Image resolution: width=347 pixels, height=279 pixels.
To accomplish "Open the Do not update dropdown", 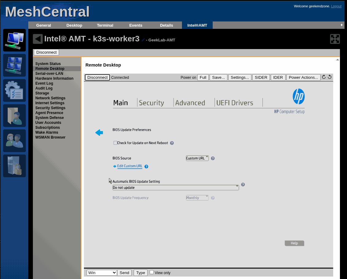I will tap(176, 188).
